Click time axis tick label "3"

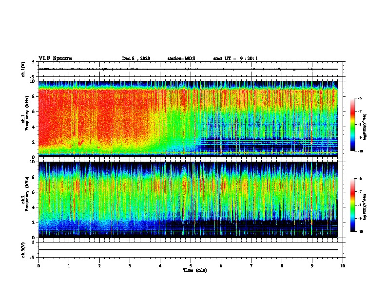pyautogui.click(x=130, y=266)
